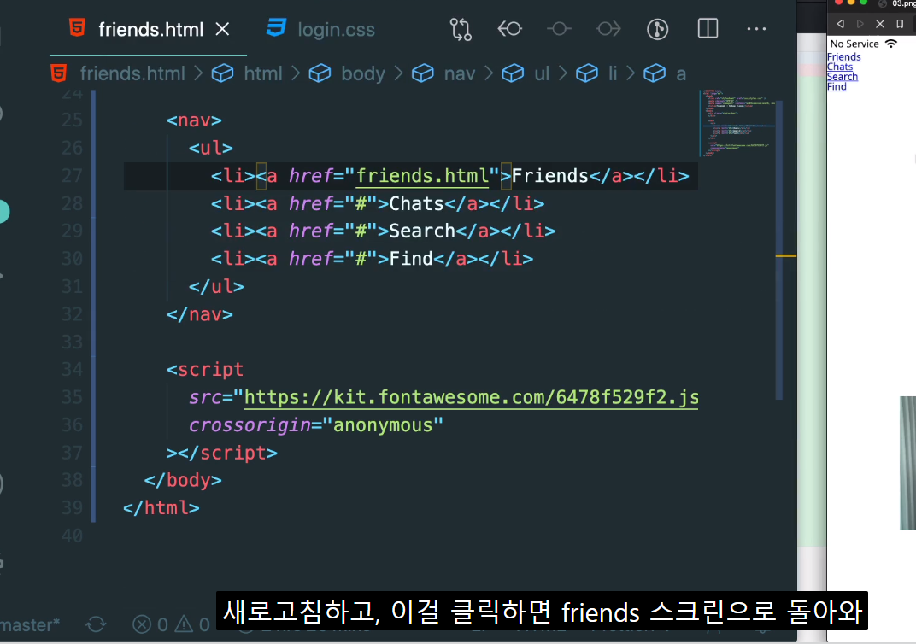Click the Search text on line 29
The height and width of the screenshot is (644, 916).
tap(422, 231)
